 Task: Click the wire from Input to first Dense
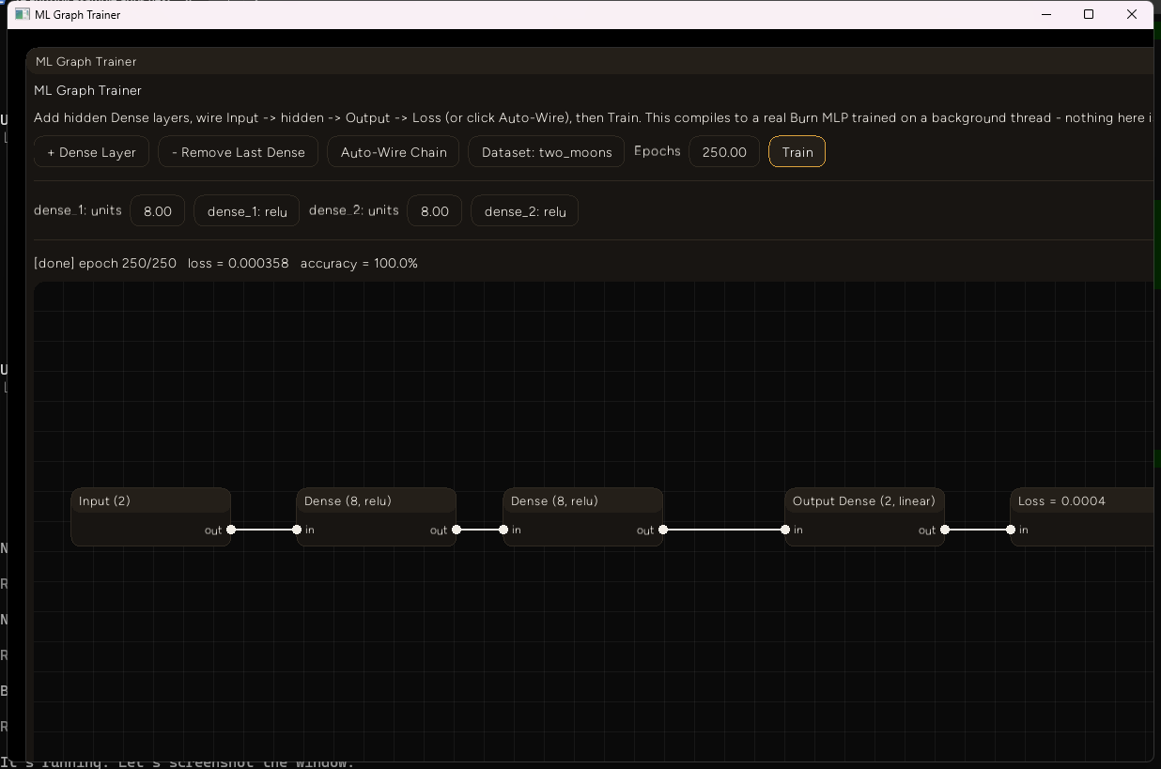[264, 530]
